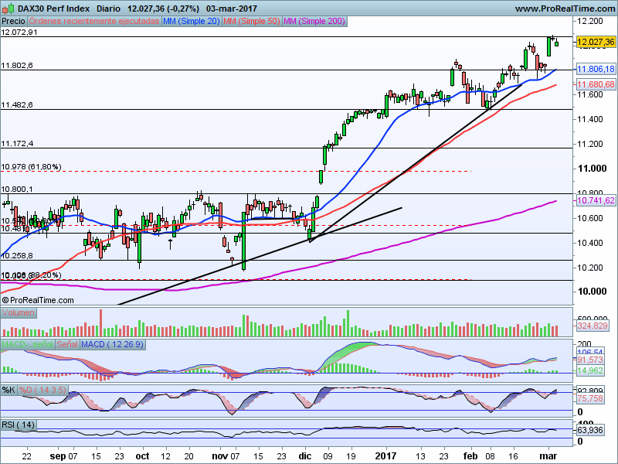
Task: Click the nov label on the date axis
Action: click(x=220, y=456)
